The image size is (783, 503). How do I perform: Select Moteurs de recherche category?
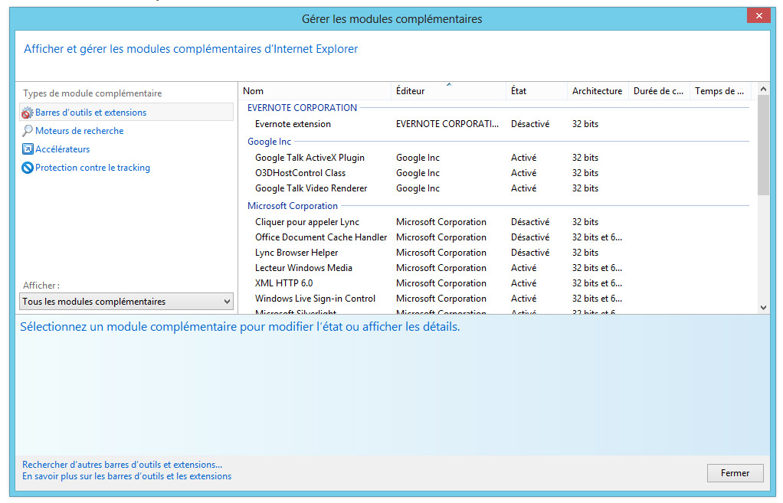click(x=80, y=131)
